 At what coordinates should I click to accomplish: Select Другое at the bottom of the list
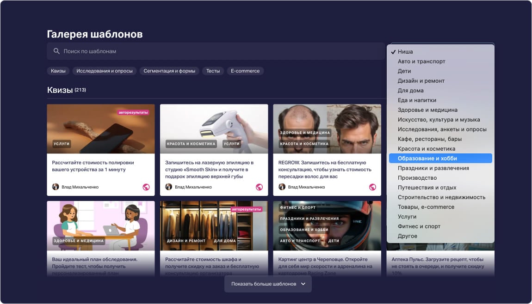(x=407, y=236)
